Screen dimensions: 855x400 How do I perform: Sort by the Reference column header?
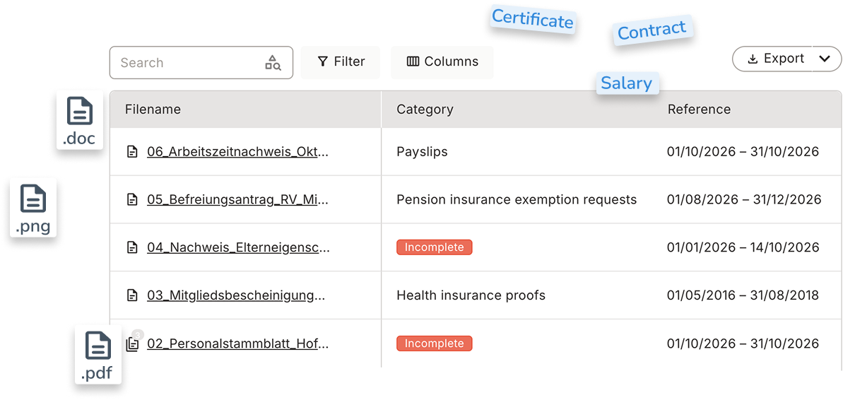point(699,110)
